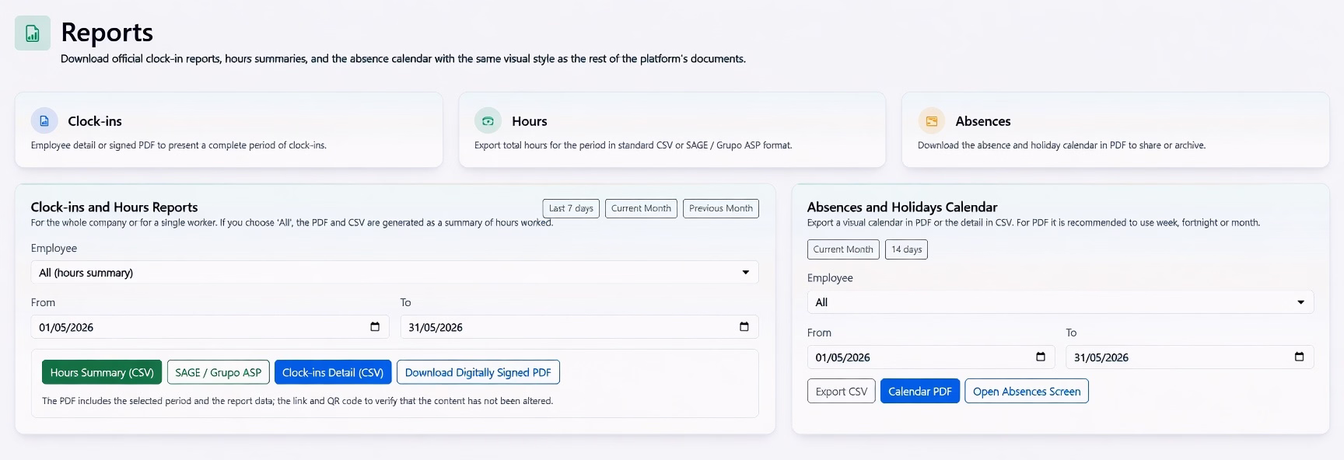Open calendar picker for absences From date

[x=1041, y=357]
